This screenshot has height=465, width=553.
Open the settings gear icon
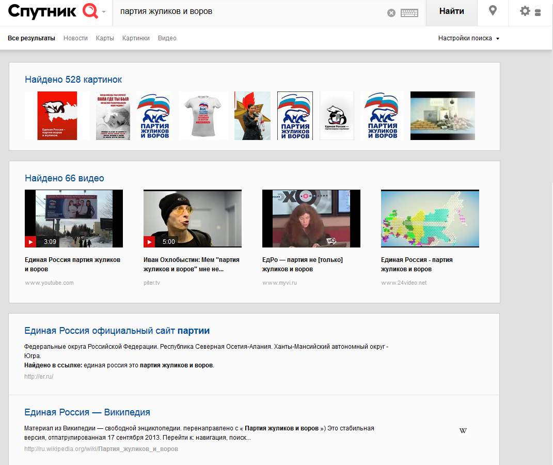point(525,11)
